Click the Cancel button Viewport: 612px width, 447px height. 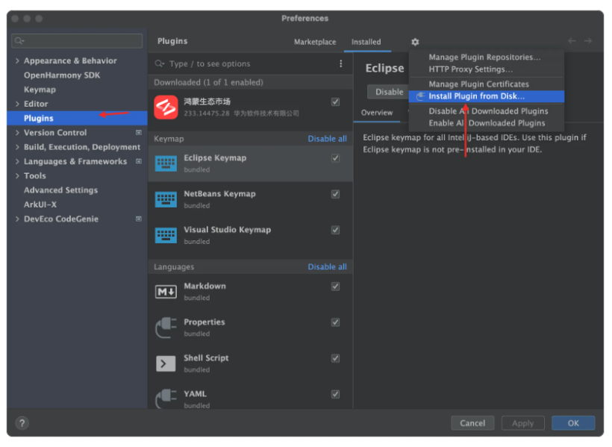472,423
